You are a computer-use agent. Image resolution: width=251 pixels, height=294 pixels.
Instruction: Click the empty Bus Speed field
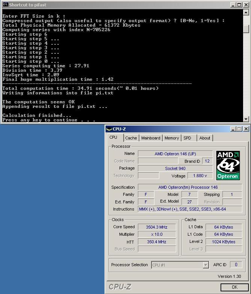[x=157, y=249]
